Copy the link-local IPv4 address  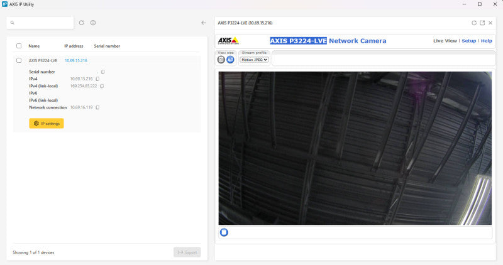pyautogui.click(x=102, y=86)
